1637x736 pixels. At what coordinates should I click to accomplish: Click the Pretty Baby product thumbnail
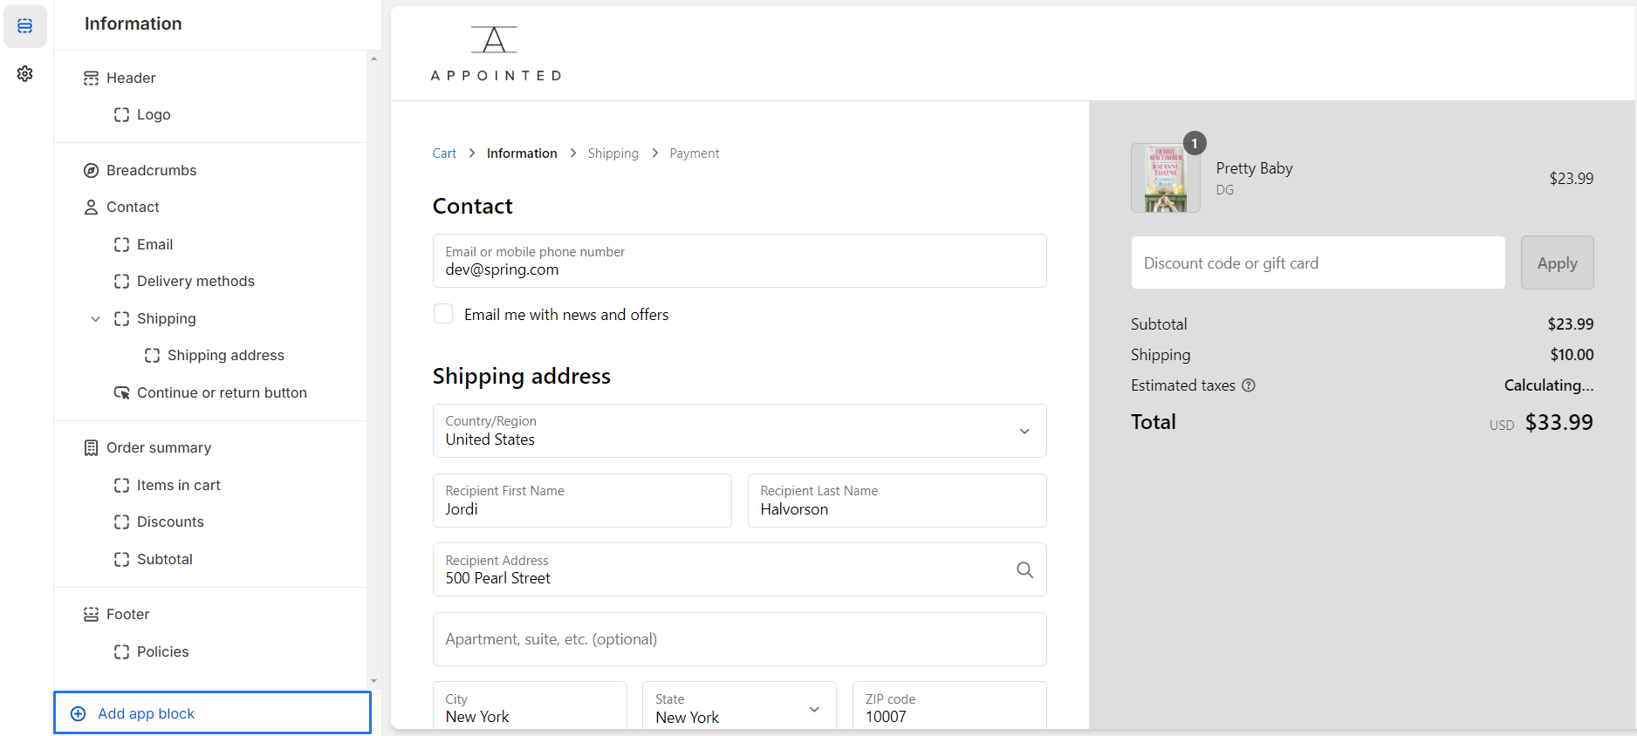1165,178
